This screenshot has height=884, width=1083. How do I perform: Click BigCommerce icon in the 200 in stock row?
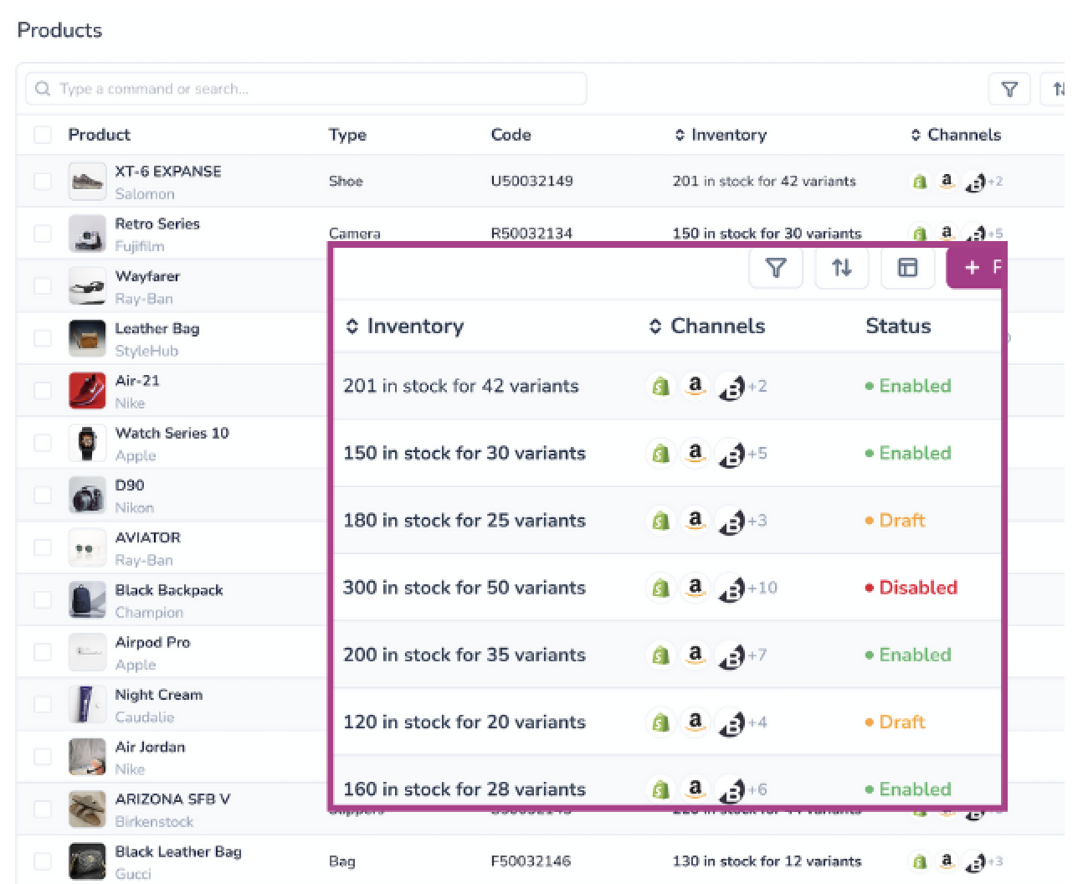pyautogui.click(x=731, y=656)
